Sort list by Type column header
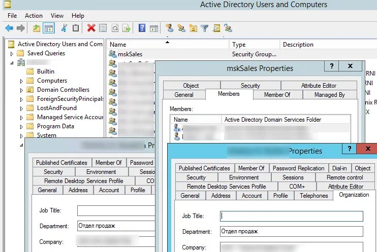The image size is (377, 252). click(255, 45)
